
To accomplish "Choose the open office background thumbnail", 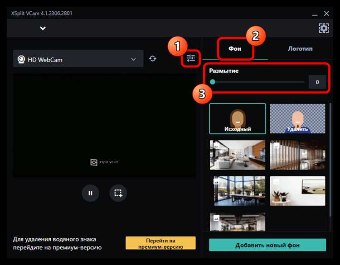I will point(238,222).
